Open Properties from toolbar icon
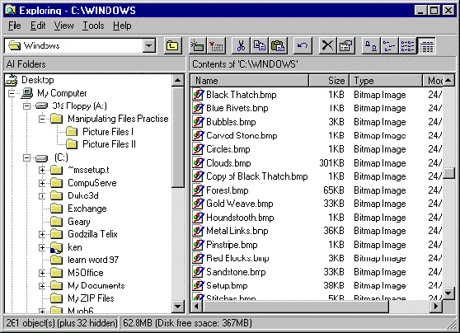 tap(346, 46)
